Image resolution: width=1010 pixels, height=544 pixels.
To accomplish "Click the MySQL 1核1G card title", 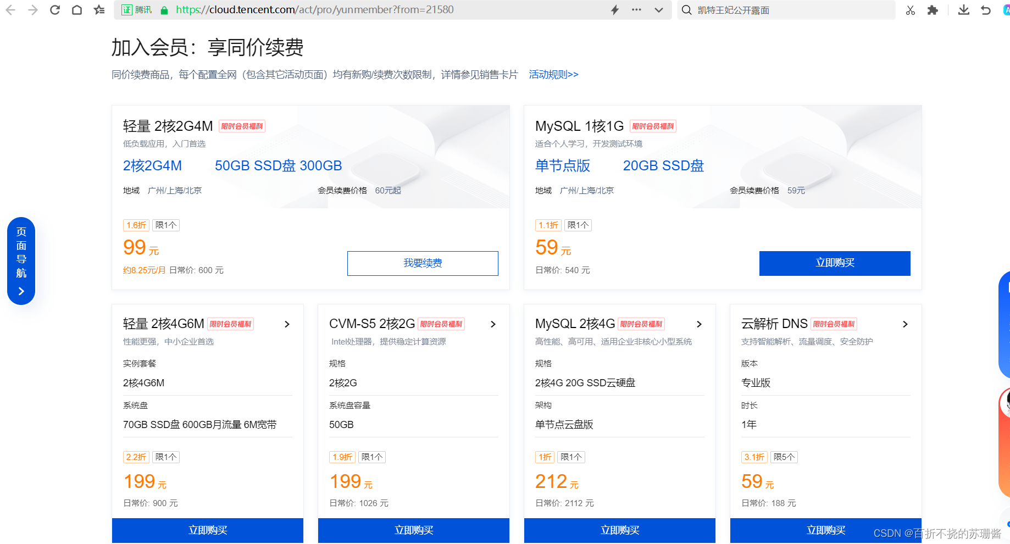I will pyautogui.click(x=579, y=126).
